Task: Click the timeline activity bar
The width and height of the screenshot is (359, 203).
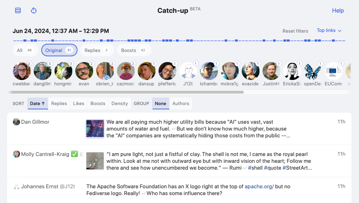Action: coord(179,41)
